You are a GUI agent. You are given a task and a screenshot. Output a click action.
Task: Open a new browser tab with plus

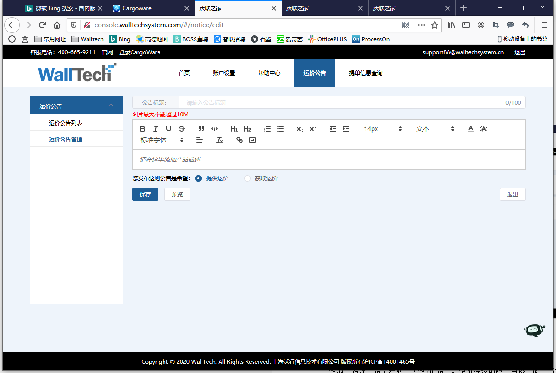coord(463,8)
